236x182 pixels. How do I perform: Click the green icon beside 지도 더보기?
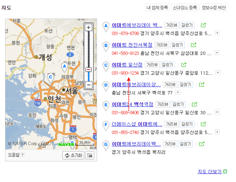tap(225, 172)
